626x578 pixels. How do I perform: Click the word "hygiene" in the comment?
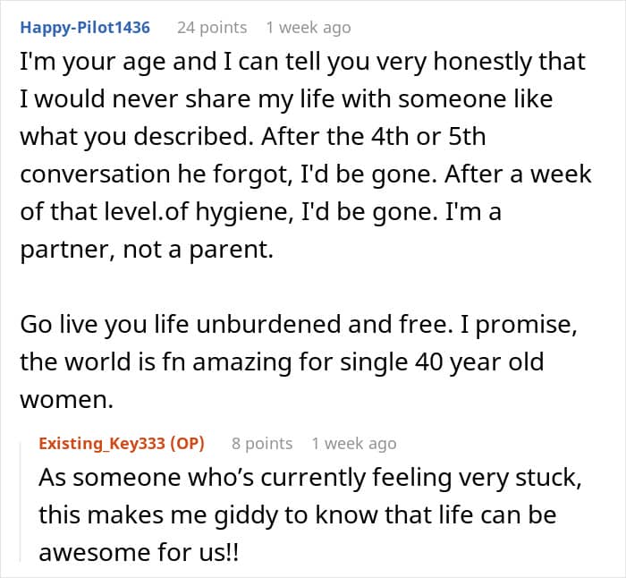[x=241, y=212]
